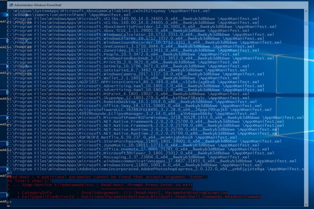Click the XboxIdentityProvider manifest path line

pyautogui.click(x=142, y=27)
